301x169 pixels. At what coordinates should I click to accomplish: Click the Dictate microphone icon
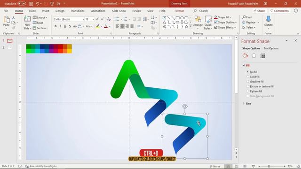[x=269, y=19]
